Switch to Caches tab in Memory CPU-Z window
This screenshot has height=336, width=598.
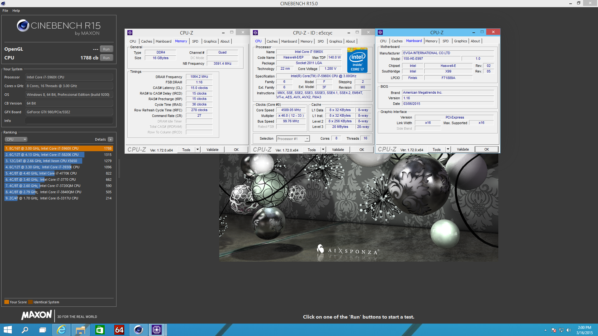coord(147,41)
